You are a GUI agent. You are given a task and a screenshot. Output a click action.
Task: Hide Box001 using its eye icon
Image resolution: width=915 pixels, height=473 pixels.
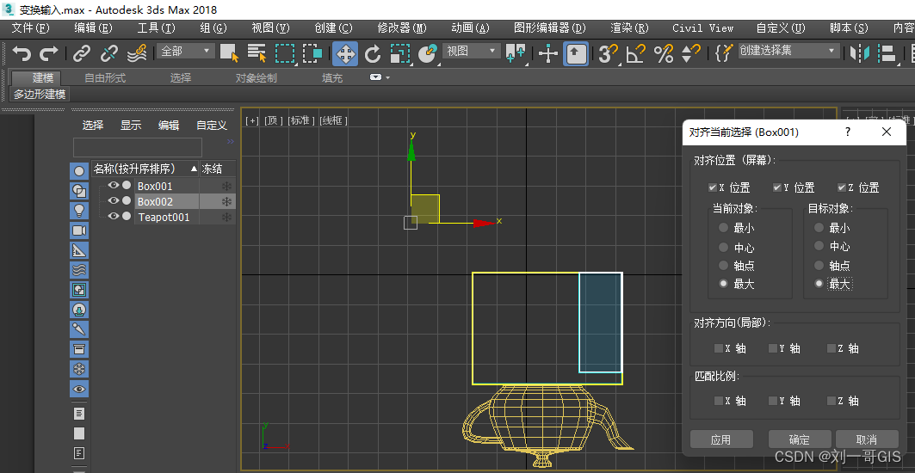114,186
